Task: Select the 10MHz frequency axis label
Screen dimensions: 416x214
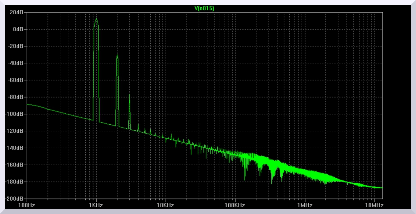Action: 374,205
